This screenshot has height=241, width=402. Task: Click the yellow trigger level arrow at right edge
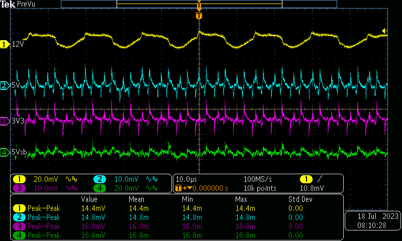click(384, 31)
